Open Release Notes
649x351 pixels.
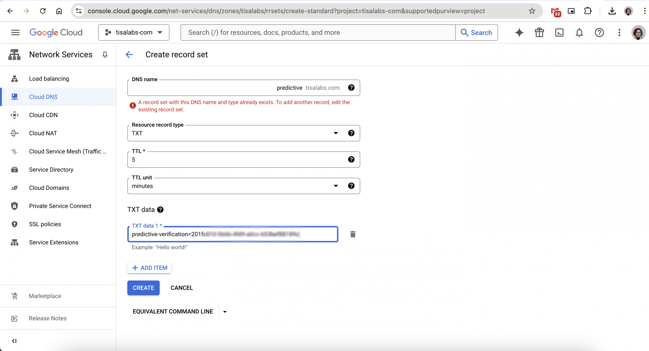click(58, 318)
